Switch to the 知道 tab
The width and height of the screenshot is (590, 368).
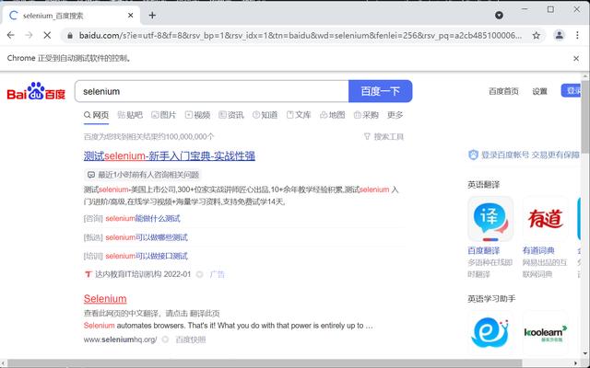[265, 115]
